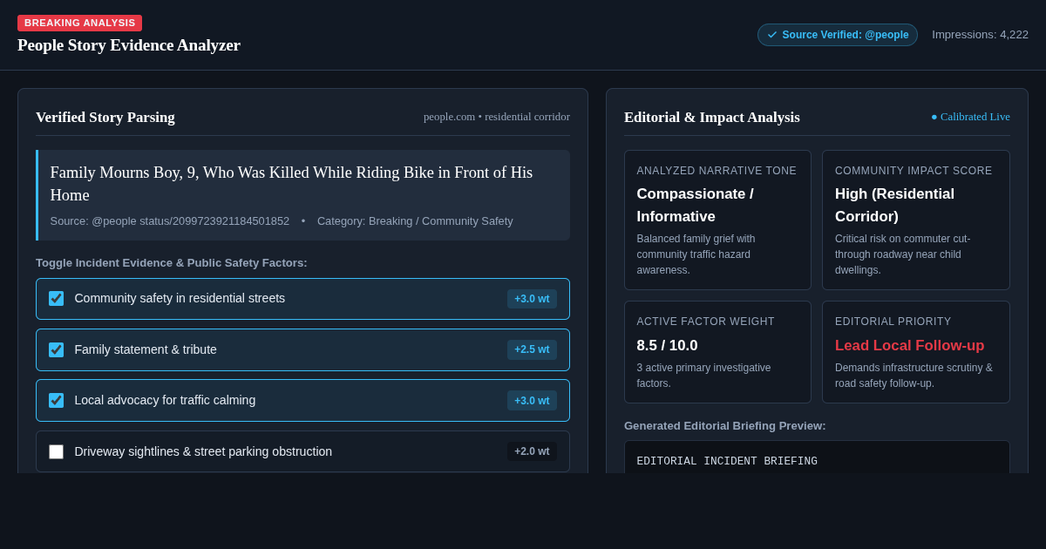Click 3 active primary investigative factors text
The image size is (1046, 549).
click(x=703, y=376)
